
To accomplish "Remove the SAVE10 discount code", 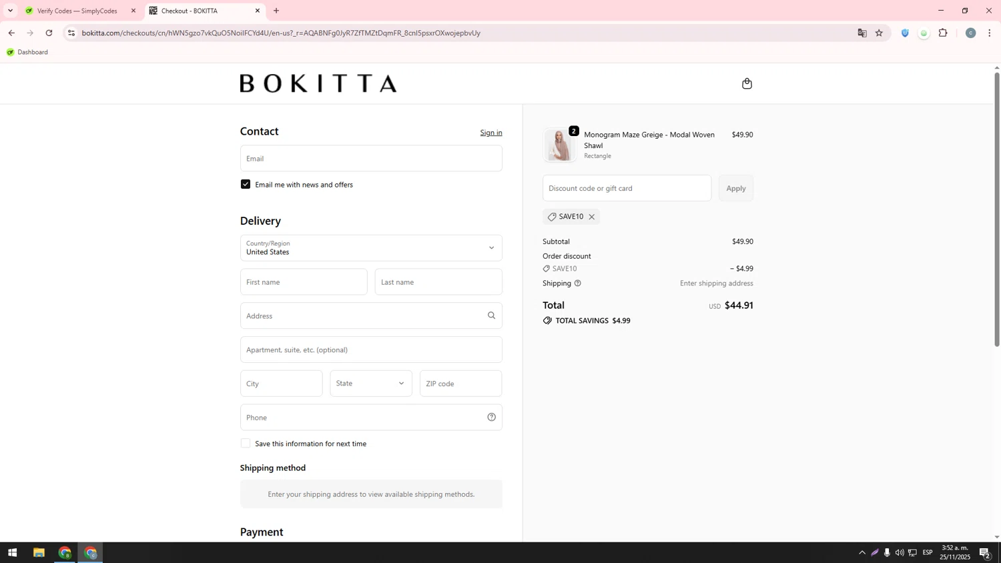I will (591, 217).
